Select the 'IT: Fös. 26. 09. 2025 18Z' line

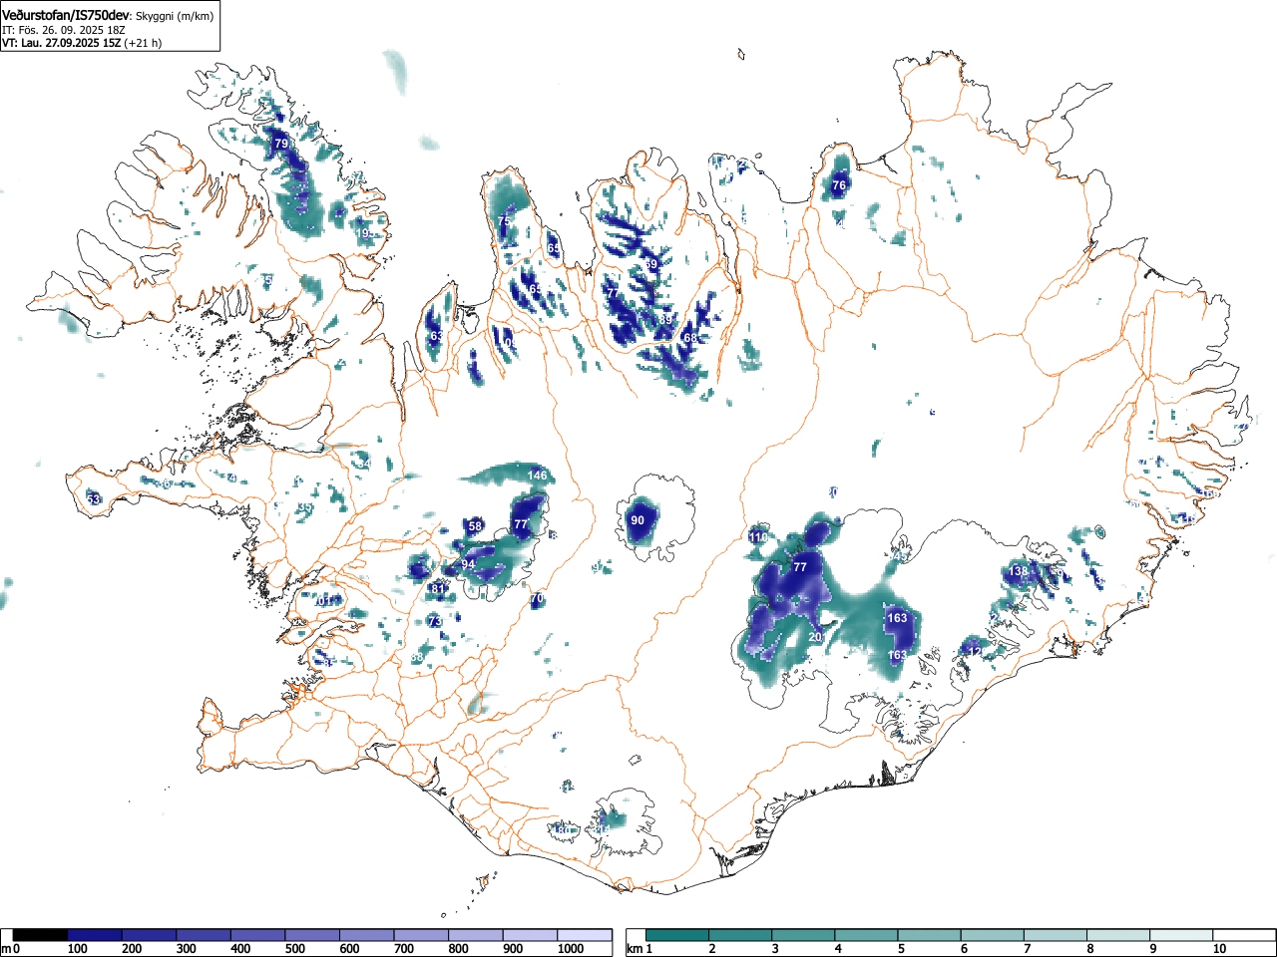(x=63, y=30)
